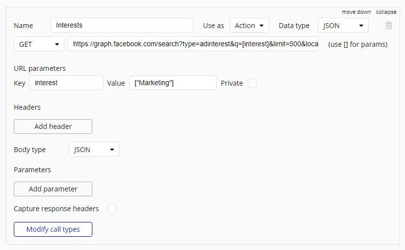Expand the GET HTTP method dropdown
Screen dimensions: 405x250
click(39, 44)
